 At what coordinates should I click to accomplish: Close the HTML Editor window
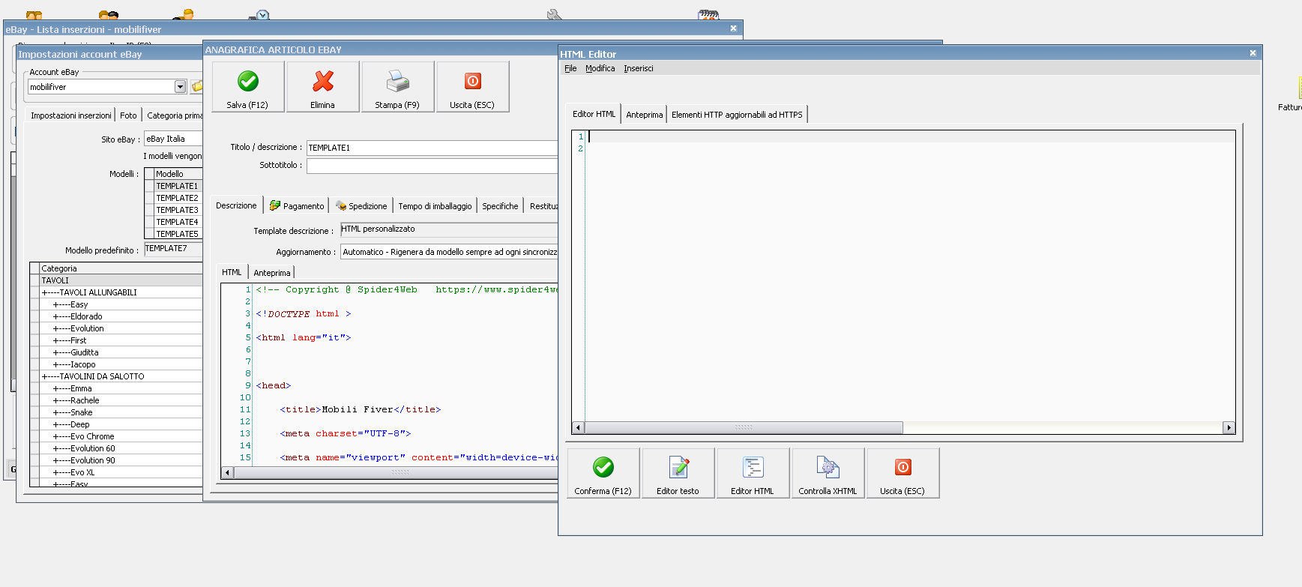pyautogui.click(x=1253, y=53)
